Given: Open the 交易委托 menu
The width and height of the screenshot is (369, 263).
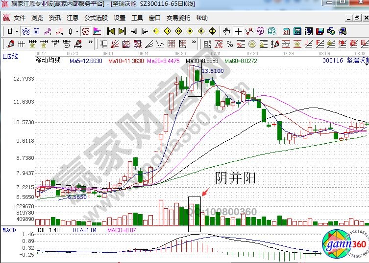Looking at the screenshot, I should [x=178, y=18].
